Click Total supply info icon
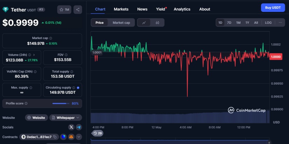The width and height of the screenshot is (289, 144). point(72,72)
